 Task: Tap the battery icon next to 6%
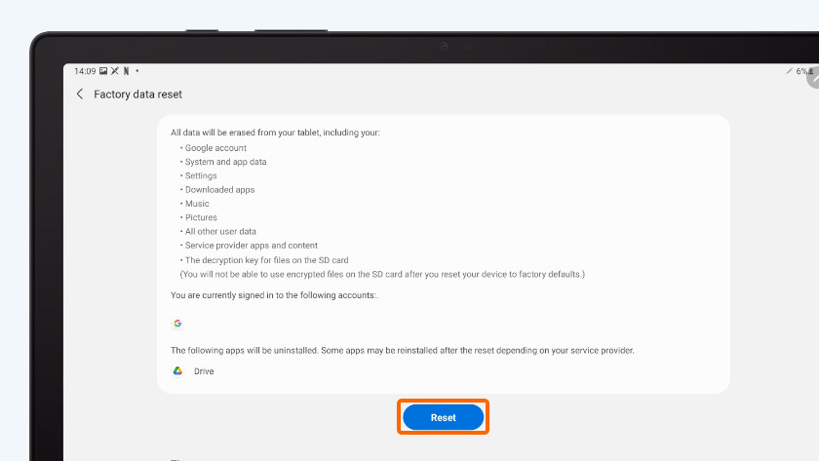[x=810, y=71]
